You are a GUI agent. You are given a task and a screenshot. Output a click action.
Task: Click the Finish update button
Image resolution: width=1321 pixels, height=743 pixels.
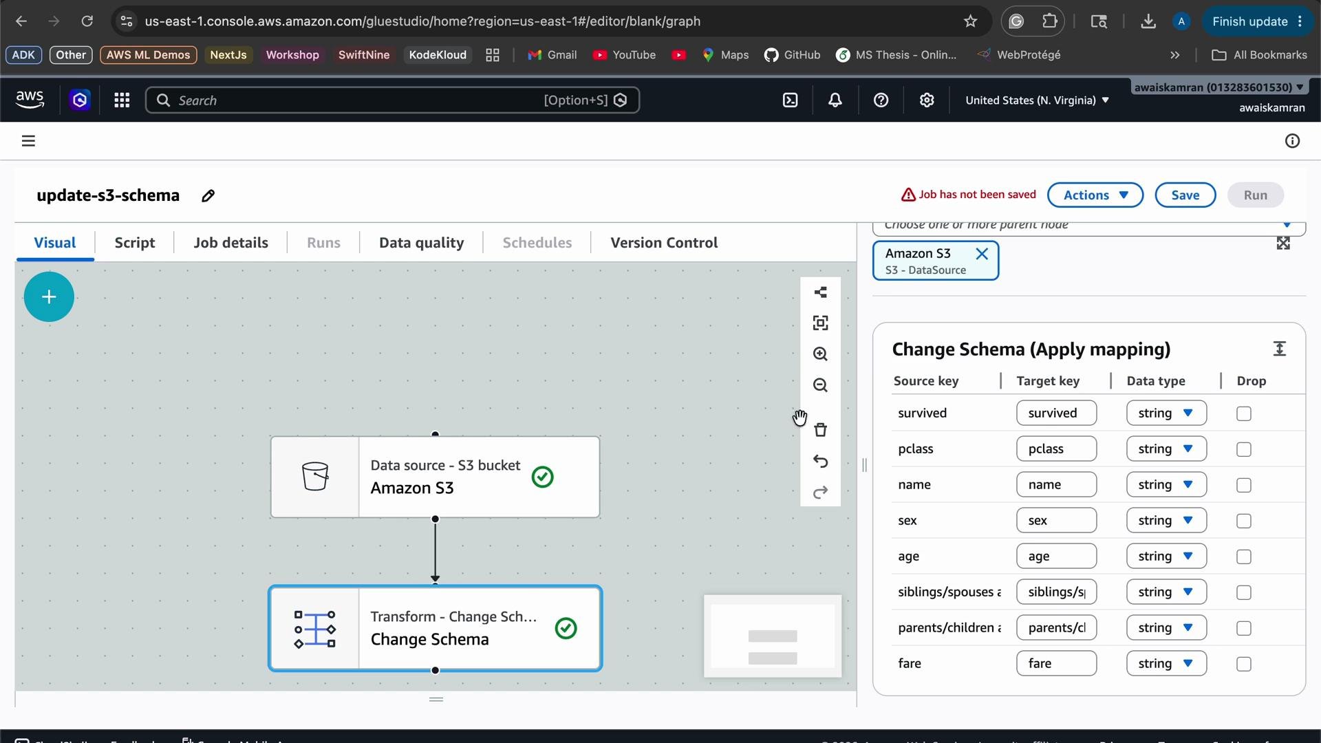(1258, 21)
